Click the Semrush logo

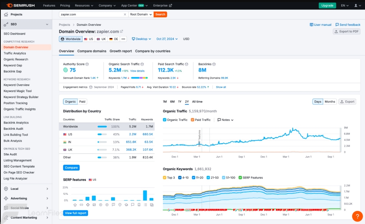(x=20, y=5)
